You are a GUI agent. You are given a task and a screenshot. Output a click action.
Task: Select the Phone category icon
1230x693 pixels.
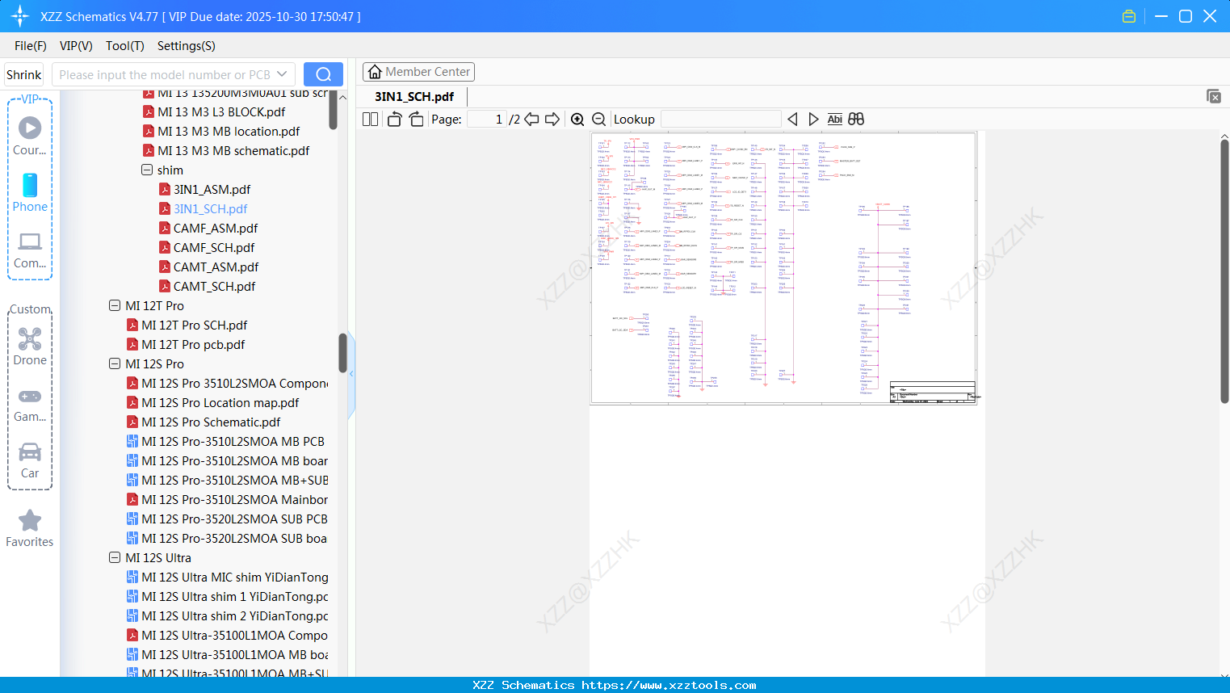tap(30, 193)
